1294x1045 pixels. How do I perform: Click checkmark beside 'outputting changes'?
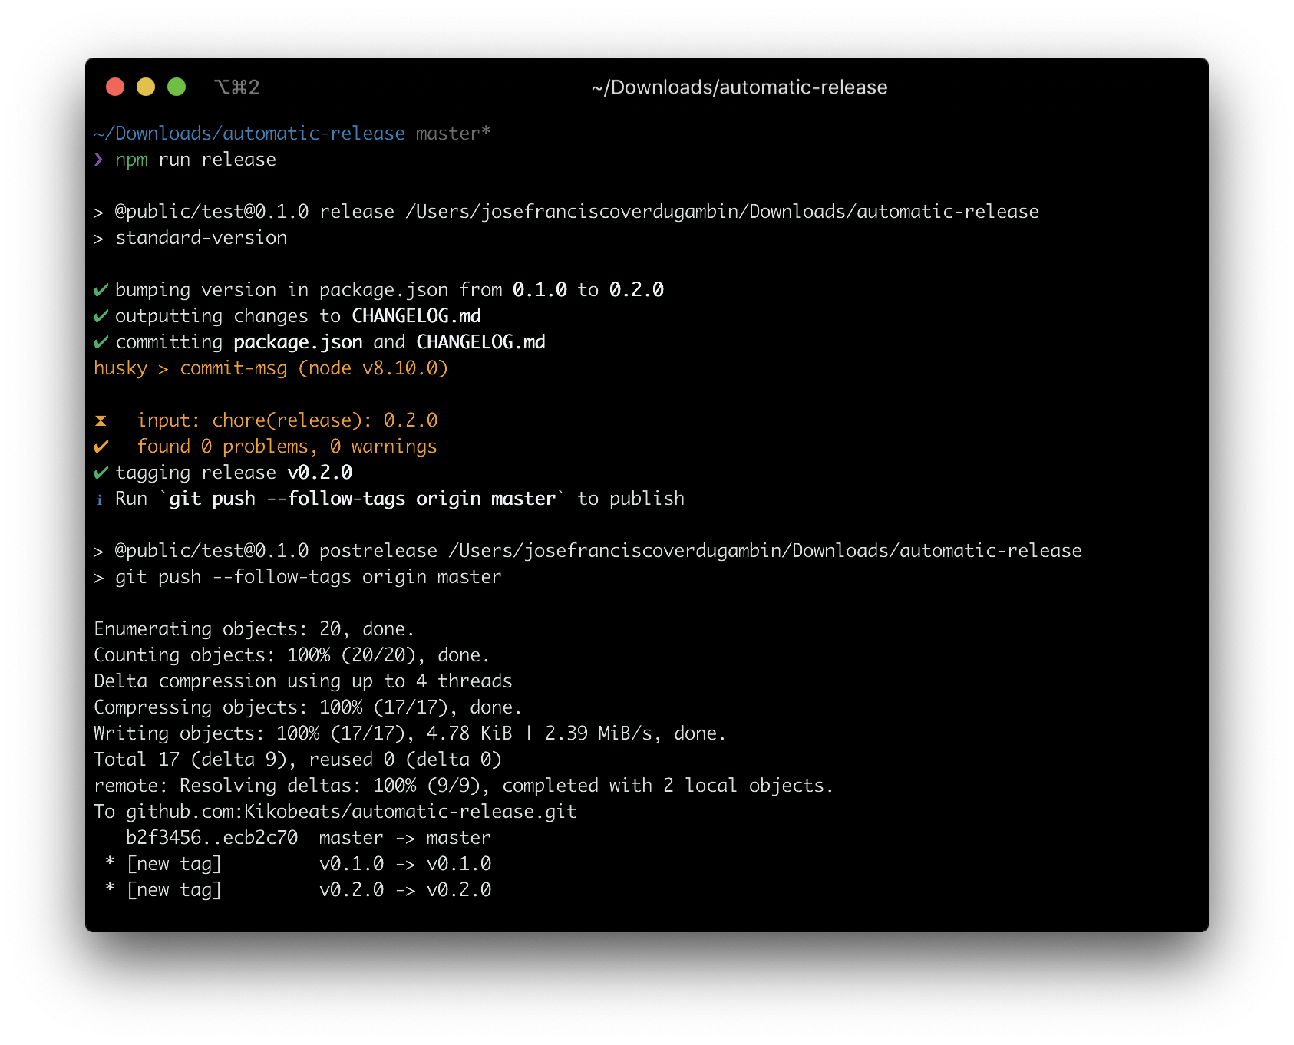(x=101, y=316)
